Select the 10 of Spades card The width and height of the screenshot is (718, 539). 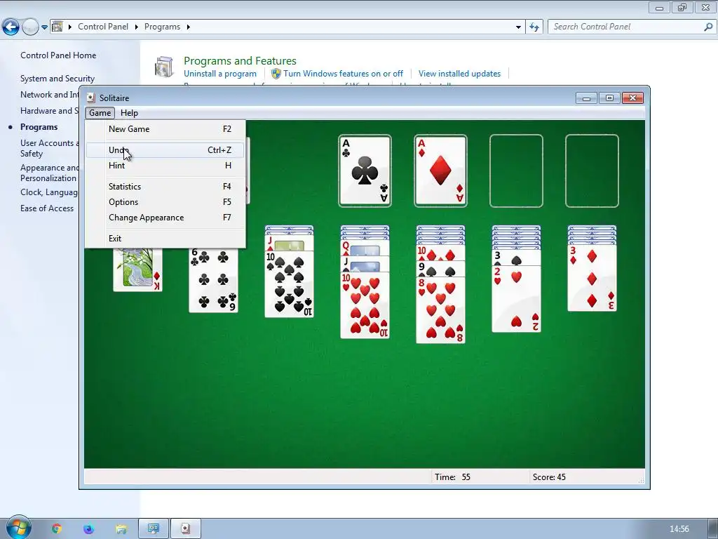(x=289, y=284)
